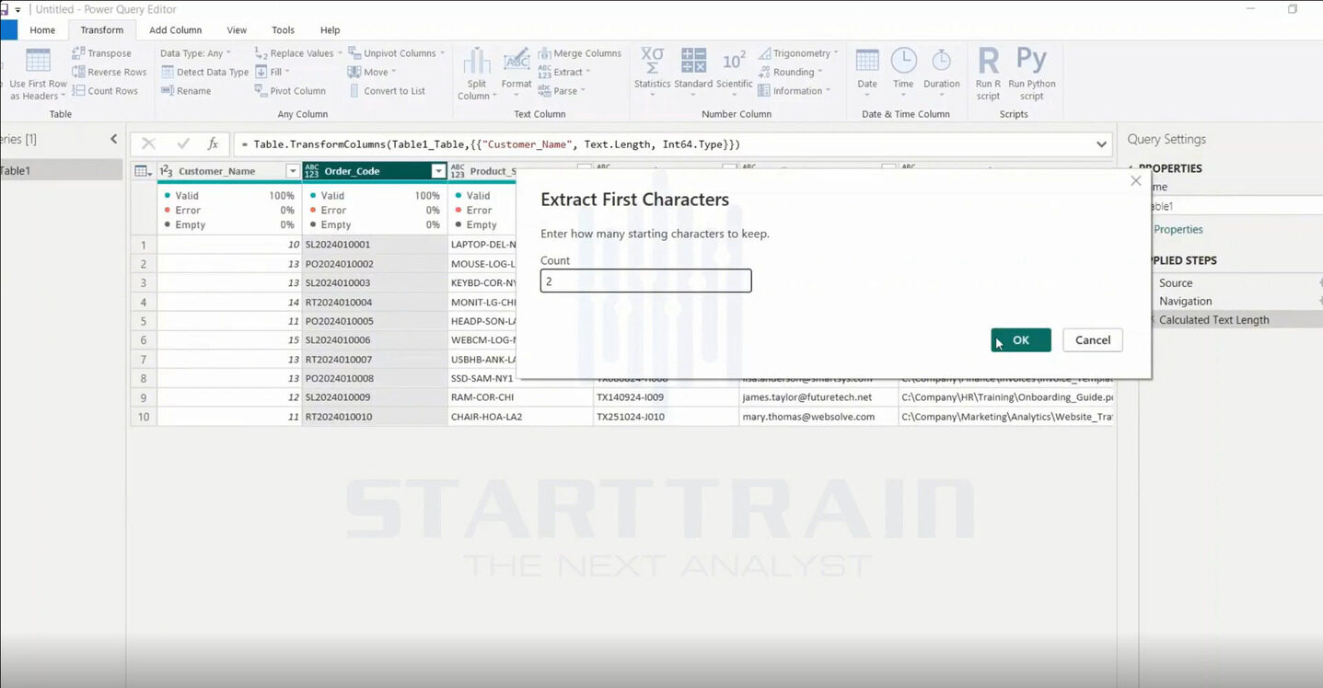Click the Scientific 10² icon
The image size is (1323, 688).
pos(734,61)
